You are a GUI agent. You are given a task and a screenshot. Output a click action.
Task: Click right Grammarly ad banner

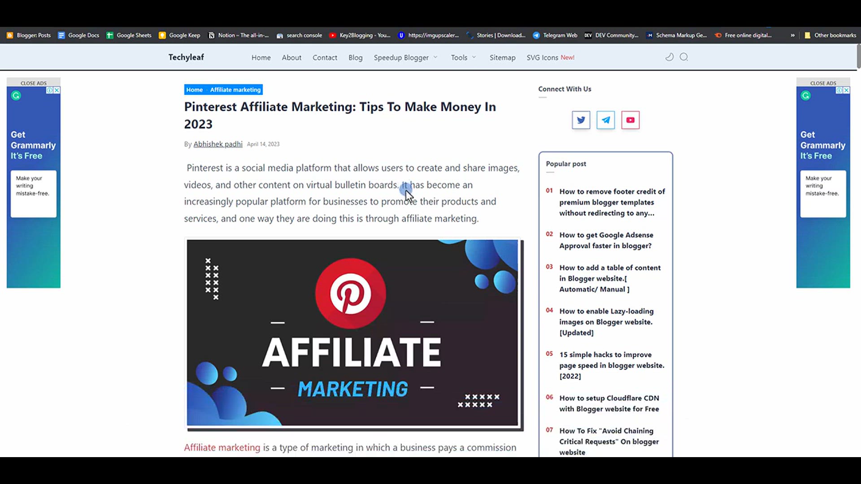[823, 187]
